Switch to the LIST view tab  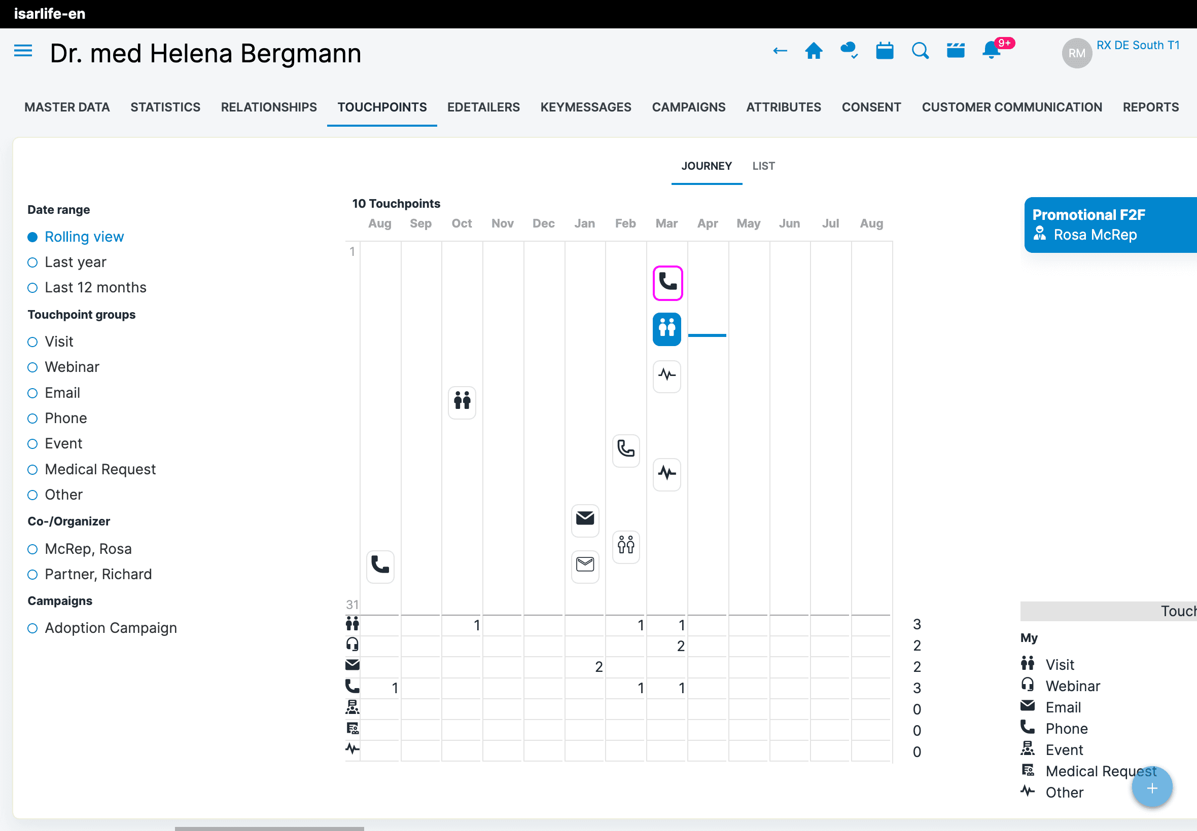(763, 166)
